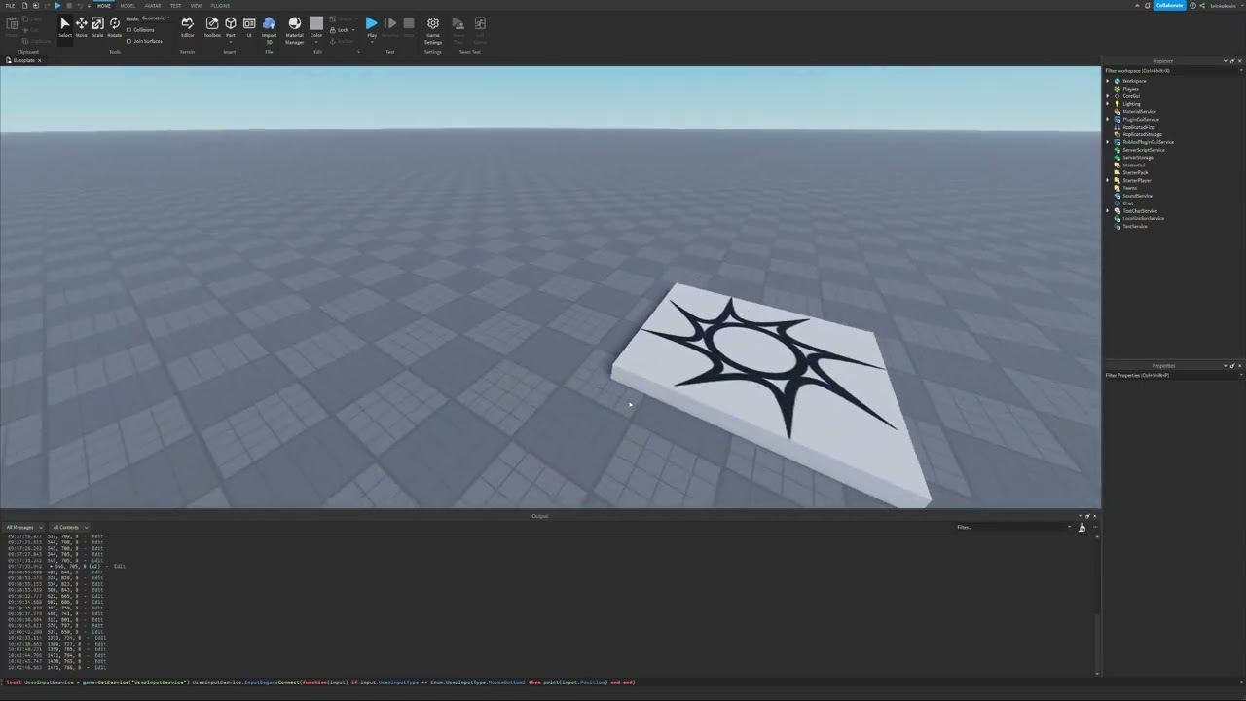
Task: Click the MaterialService icon
Action: [1117, 112]
